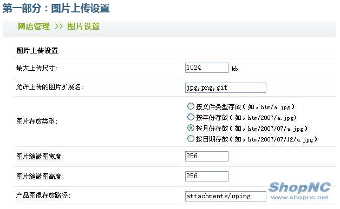The height and width of the screenshot is (209, 340).
Task: Click the bold 图片上传设置 section heading
Action: [x=37, y=51]
